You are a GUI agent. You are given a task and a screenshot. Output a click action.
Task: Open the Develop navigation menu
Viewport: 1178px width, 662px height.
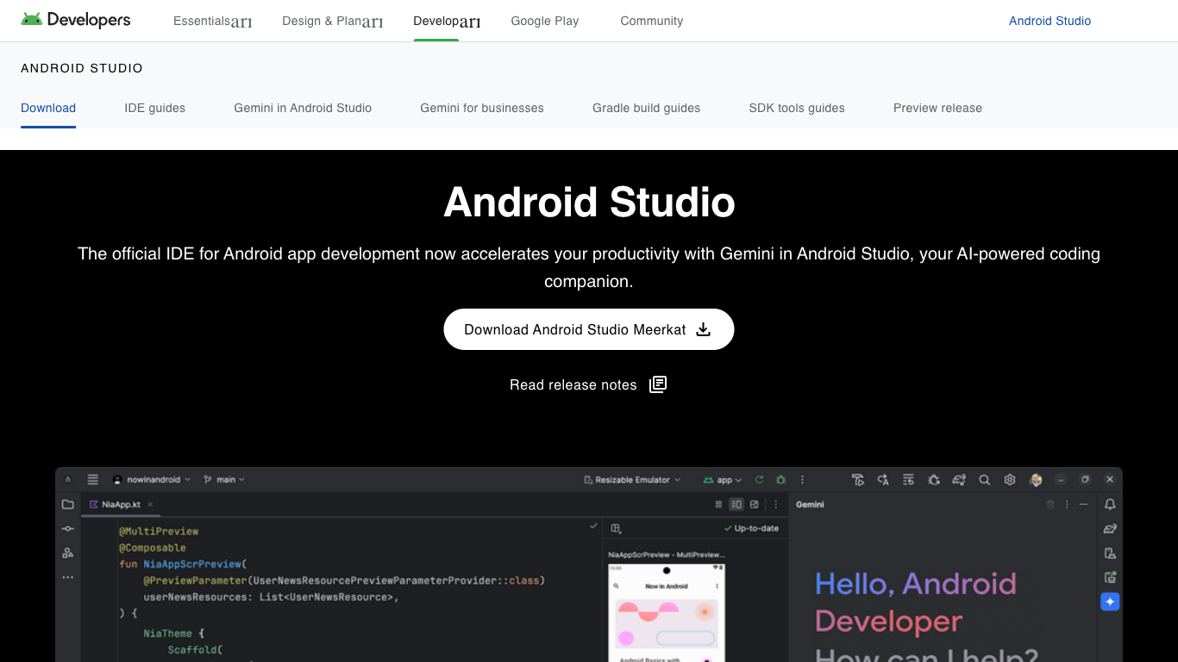447,21
